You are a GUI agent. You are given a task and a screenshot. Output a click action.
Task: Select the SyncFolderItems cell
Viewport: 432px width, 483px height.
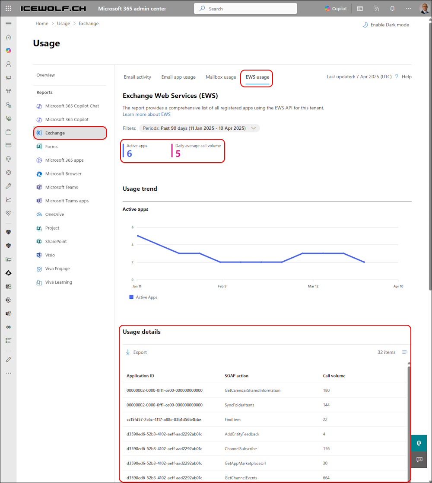point(239,405)
